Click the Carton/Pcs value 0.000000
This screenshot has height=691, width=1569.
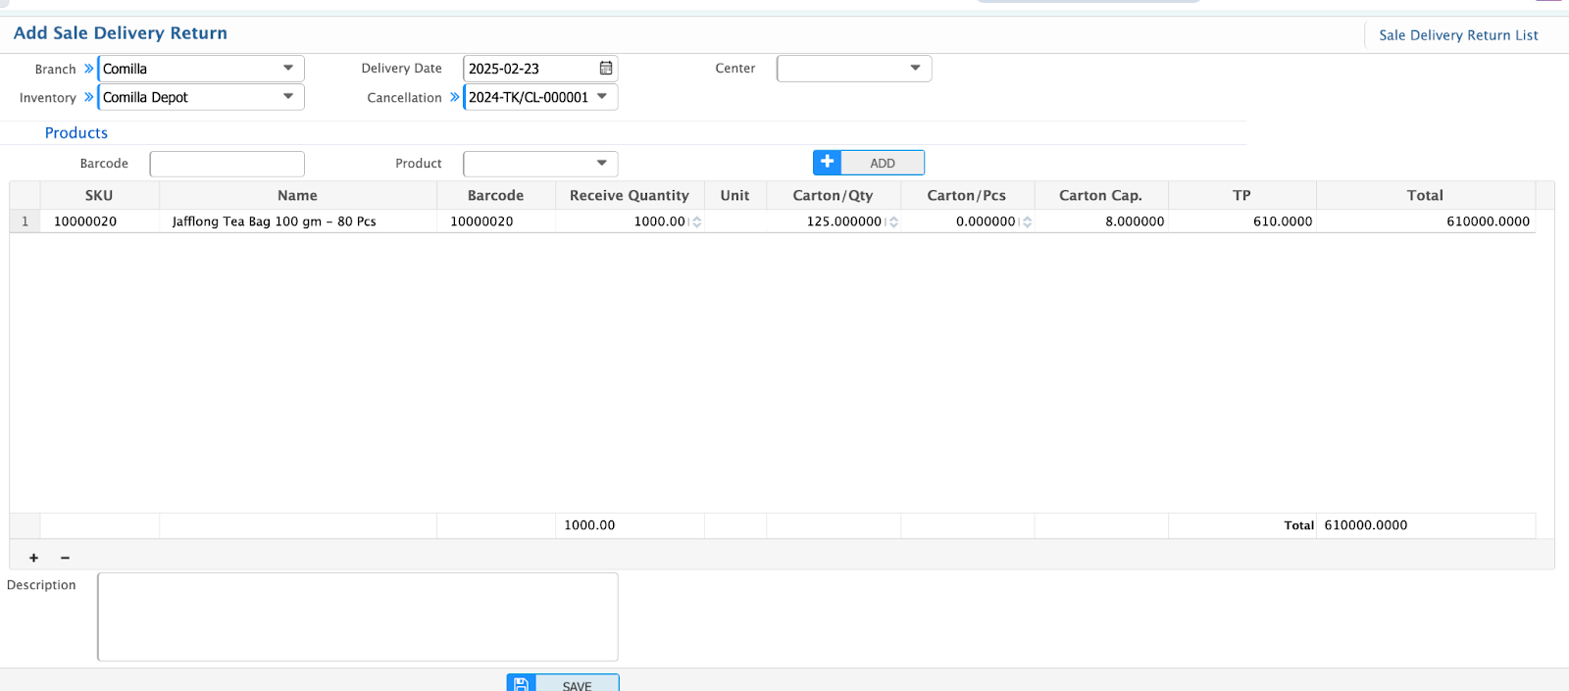click(986, 222)
